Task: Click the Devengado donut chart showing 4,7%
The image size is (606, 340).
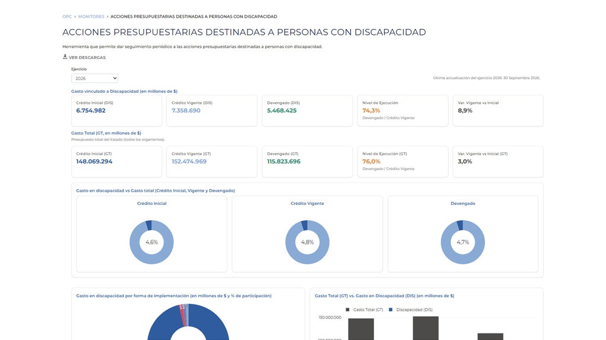Action: pos(463,242)
